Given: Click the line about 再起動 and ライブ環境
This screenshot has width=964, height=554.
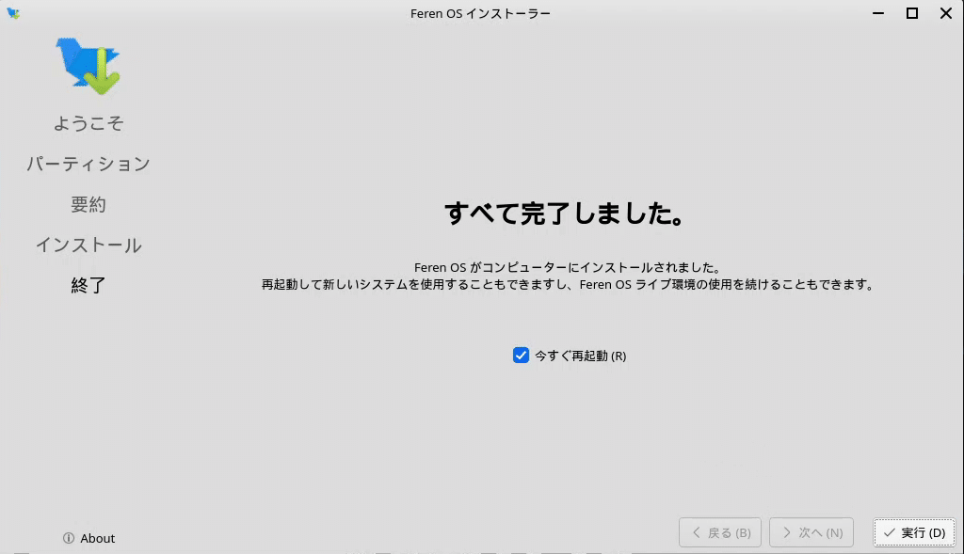Looking at the screenshot, I should point(567,284).
